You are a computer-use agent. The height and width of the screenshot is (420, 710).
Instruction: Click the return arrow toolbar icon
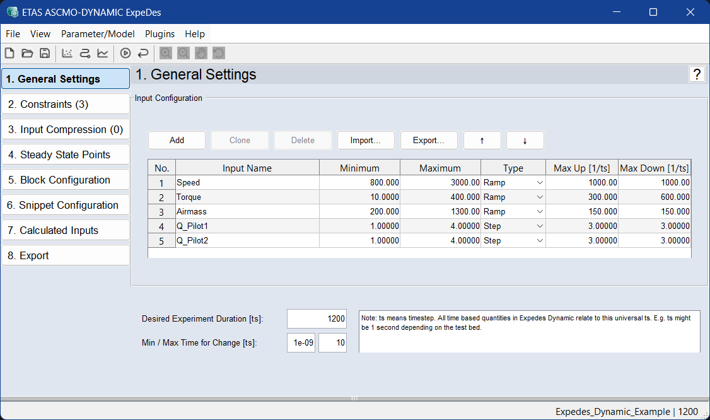tap(143, 54)
